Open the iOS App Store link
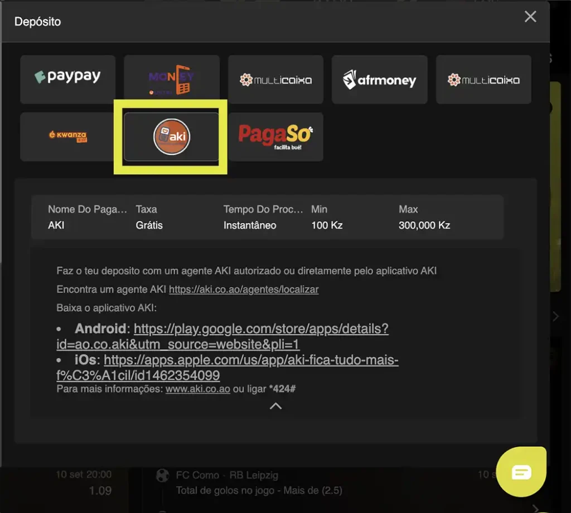 228,368
